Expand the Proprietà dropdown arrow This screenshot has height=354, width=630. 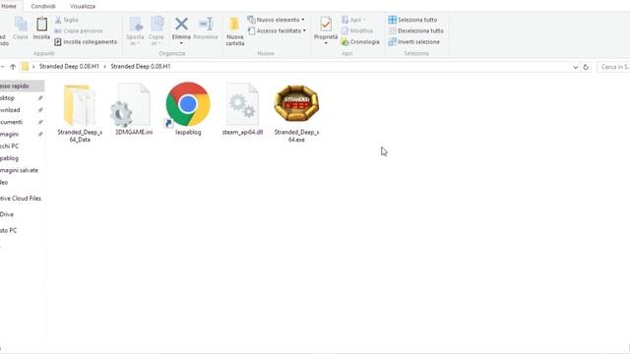click(x=326, y=43)
